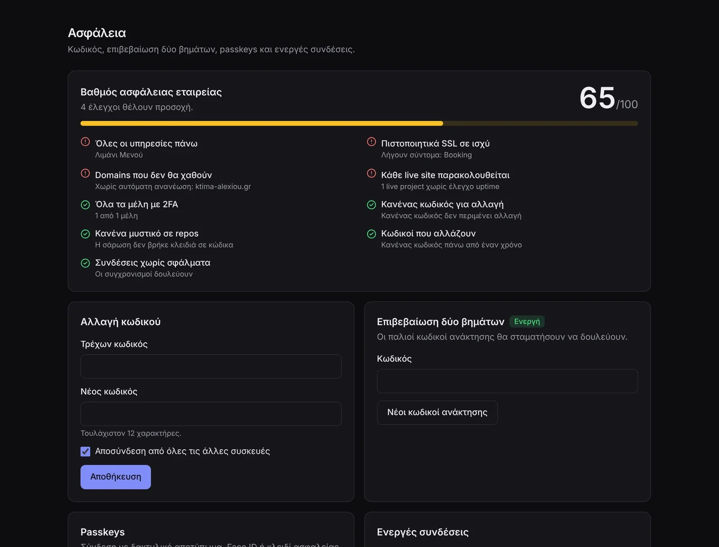Click the 65 security score number
Viewport: 719px width, 547px height.
(597, 98)
